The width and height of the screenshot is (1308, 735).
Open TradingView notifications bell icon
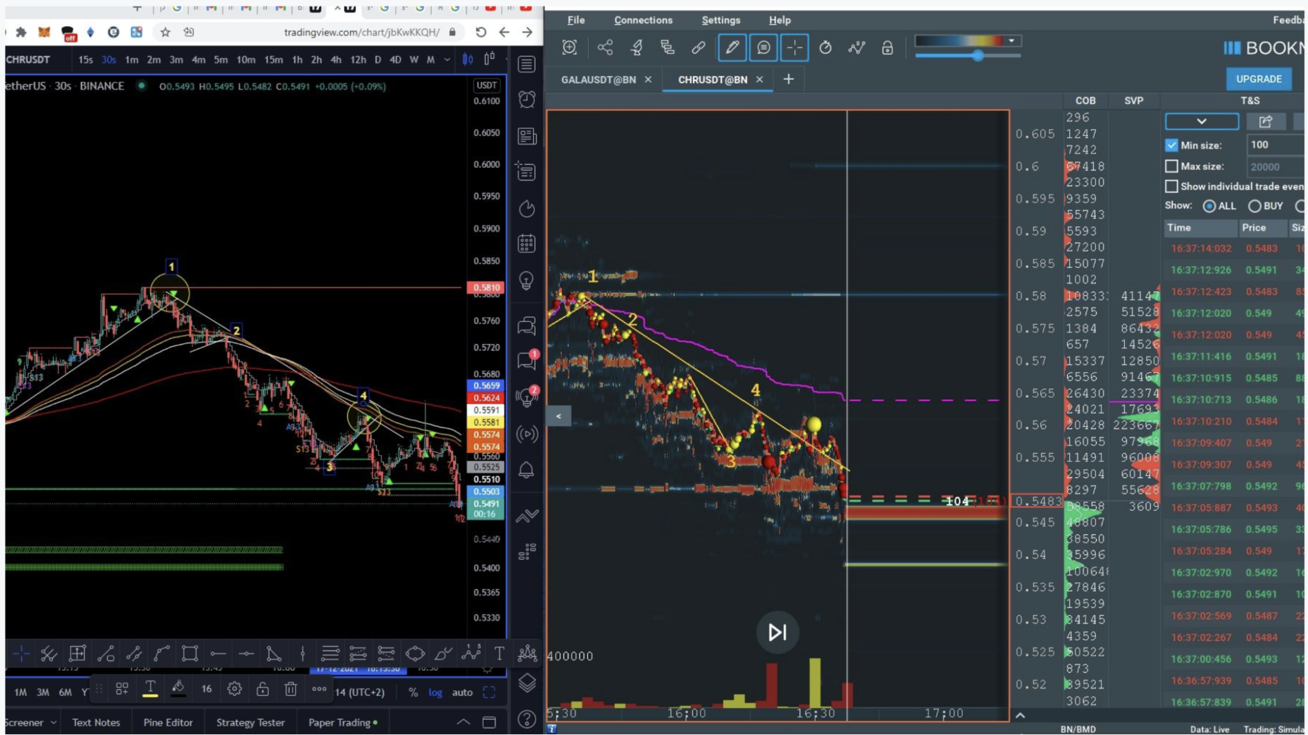coord(527,470)
